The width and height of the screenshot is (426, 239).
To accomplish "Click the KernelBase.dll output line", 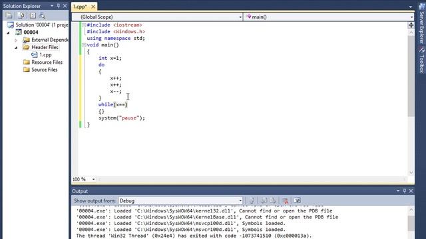I will point(207,217).
